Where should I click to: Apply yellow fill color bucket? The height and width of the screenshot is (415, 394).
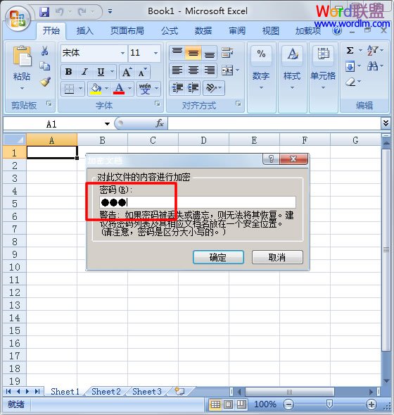[x=96, y=89]
